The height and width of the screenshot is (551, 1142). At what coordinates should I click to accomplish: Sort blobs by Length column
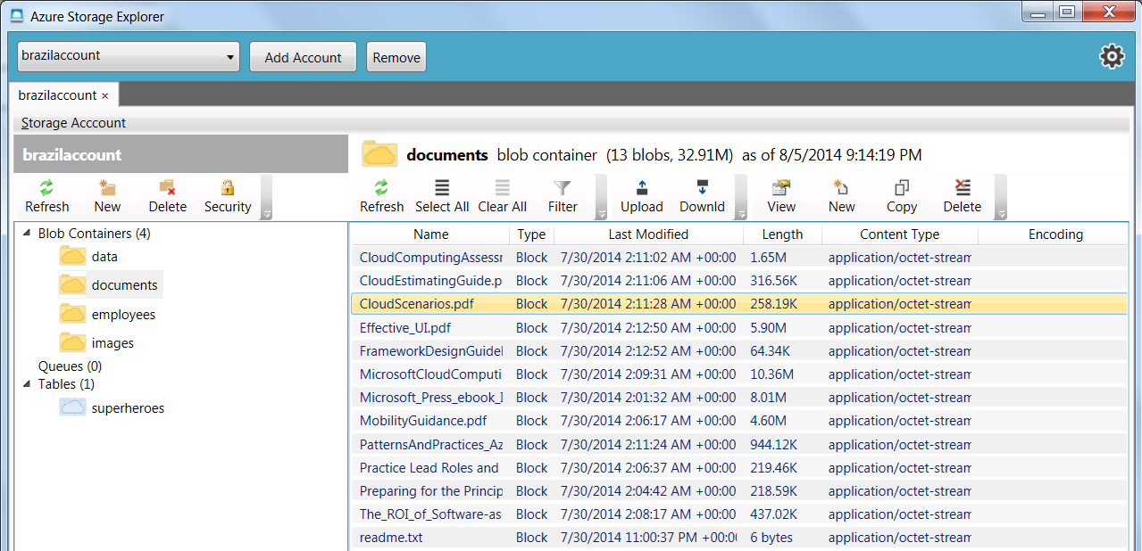[x=782, y=234]
